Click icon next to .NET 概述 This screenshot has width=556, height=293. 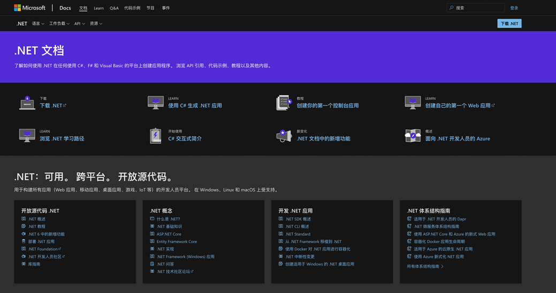(x=24, y=219)
